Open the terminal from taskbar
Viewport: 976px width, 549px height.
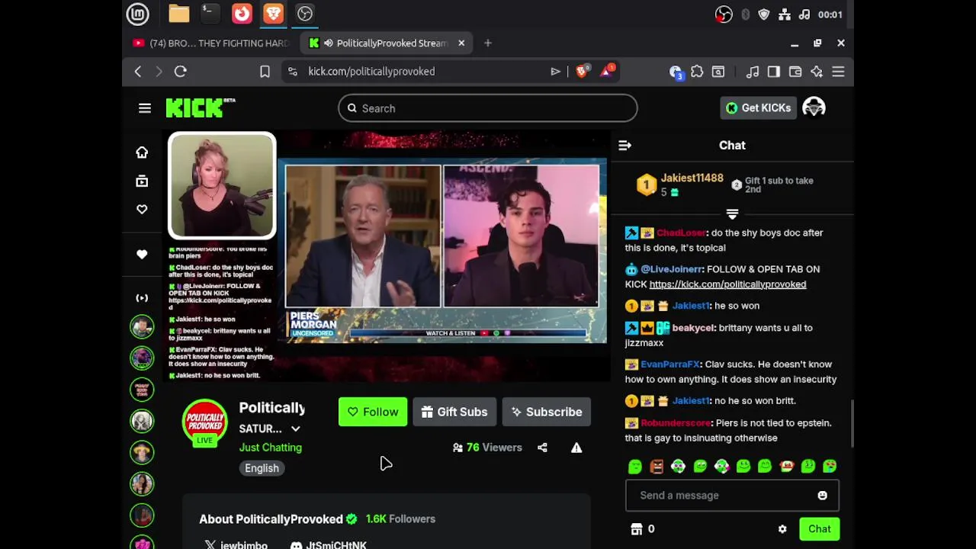point(210,13)
